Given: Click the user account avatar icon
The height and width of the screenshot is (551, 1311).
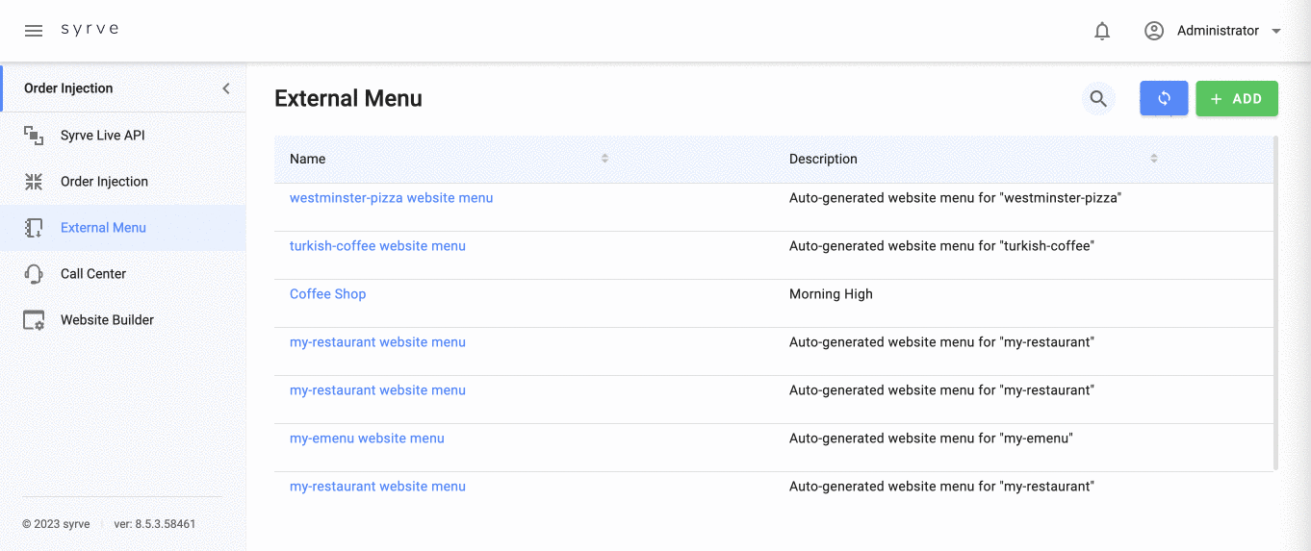Looking at the screenshot, I should point(1153,31).
